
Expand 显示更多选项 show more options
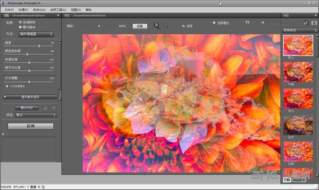[x=30, y=97]
